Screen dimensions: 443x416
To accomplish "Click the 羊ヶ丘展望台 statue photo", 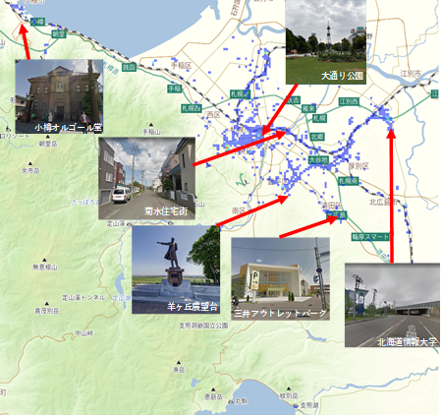I will pos(176,269).
